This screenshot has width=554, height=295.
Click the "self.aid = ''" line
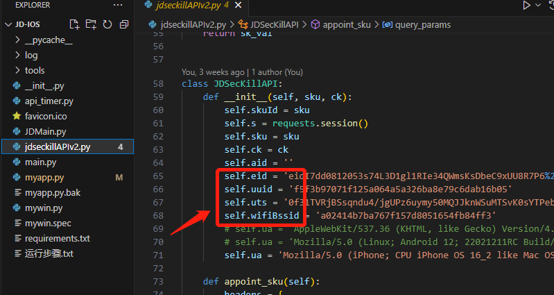259,162
